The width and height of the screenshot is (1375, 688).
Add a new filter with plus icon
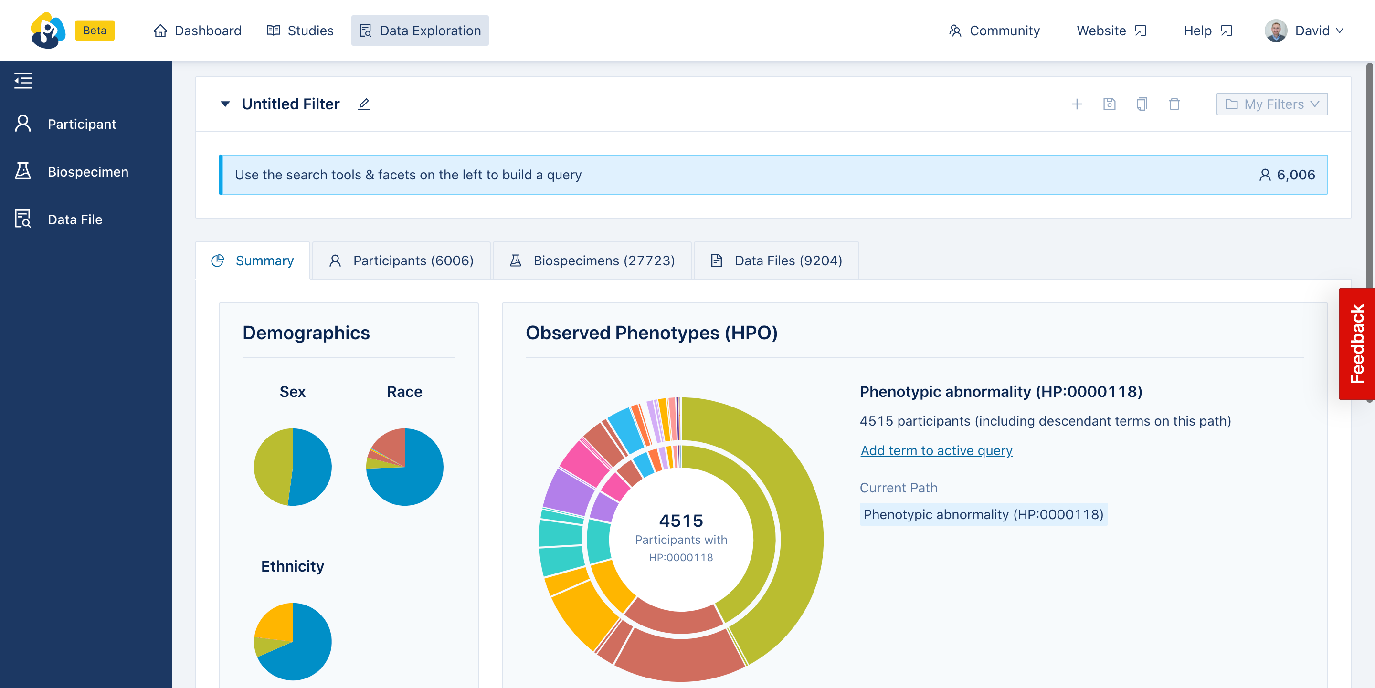(1077, 104)
